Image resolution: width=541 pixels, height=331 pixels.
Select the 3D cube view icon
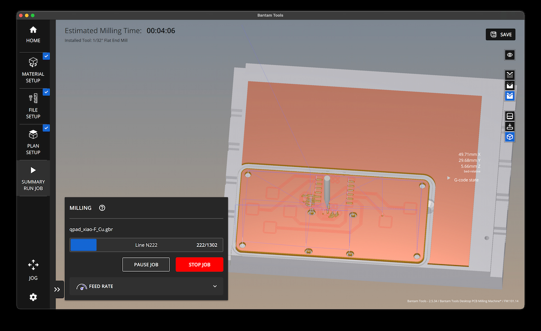pos(510,137)
